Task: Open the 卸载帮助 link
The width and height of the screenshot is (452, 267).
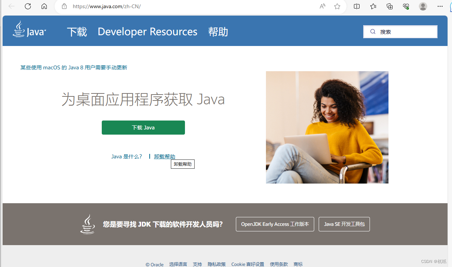Action: click(x=165, y=156)
